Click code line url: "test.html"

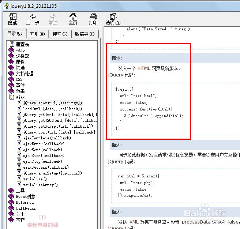coord(138,96)
